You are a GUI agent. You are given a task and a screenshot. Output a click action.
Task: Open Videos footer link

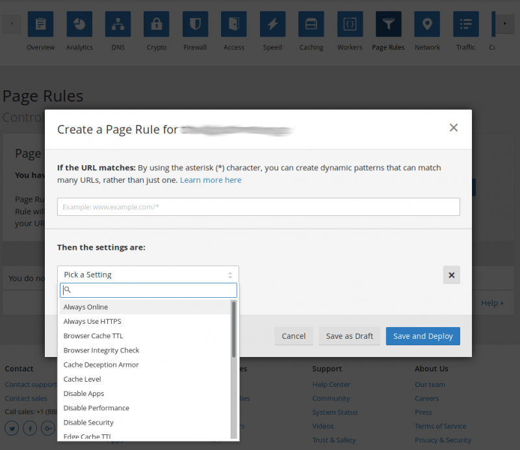pos(322,426)
